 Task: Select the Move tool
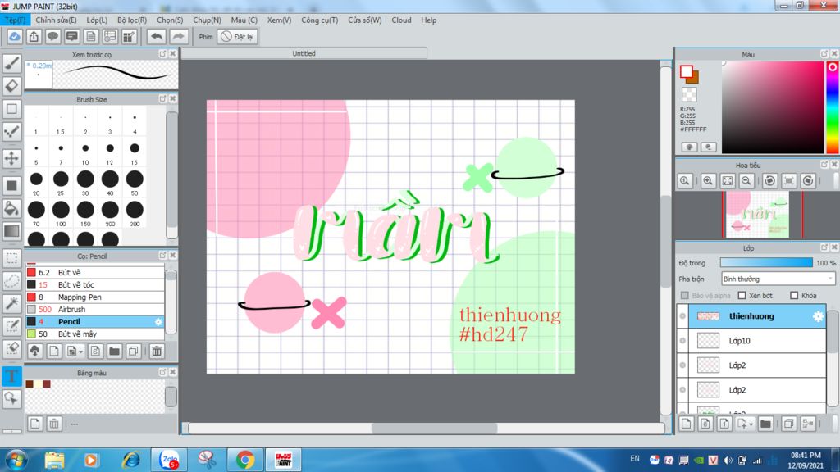[x=11, y=158]
